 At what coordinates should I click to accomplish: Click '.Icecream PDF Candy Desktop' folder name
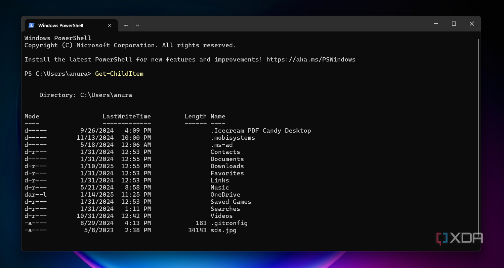click(x=261, y=131)
